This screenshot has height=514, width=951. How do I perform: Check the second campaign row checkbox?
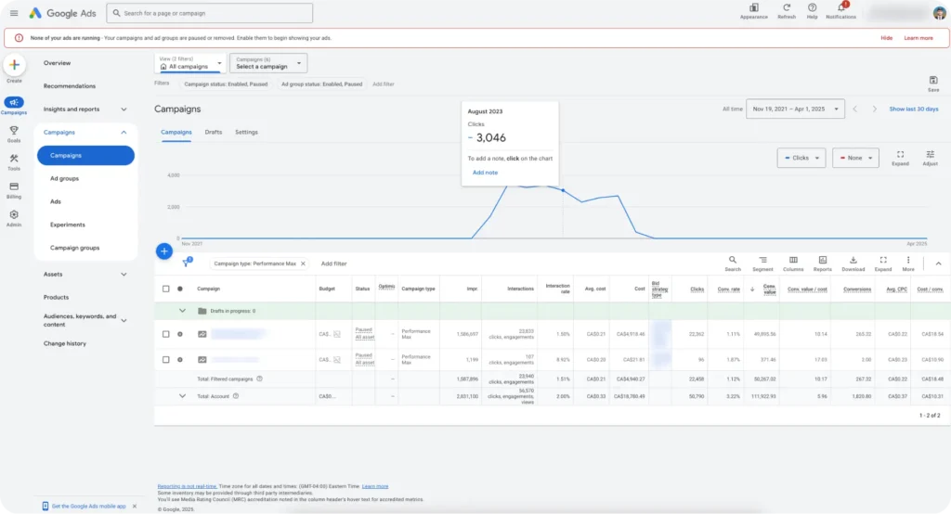tap(166, 359)
